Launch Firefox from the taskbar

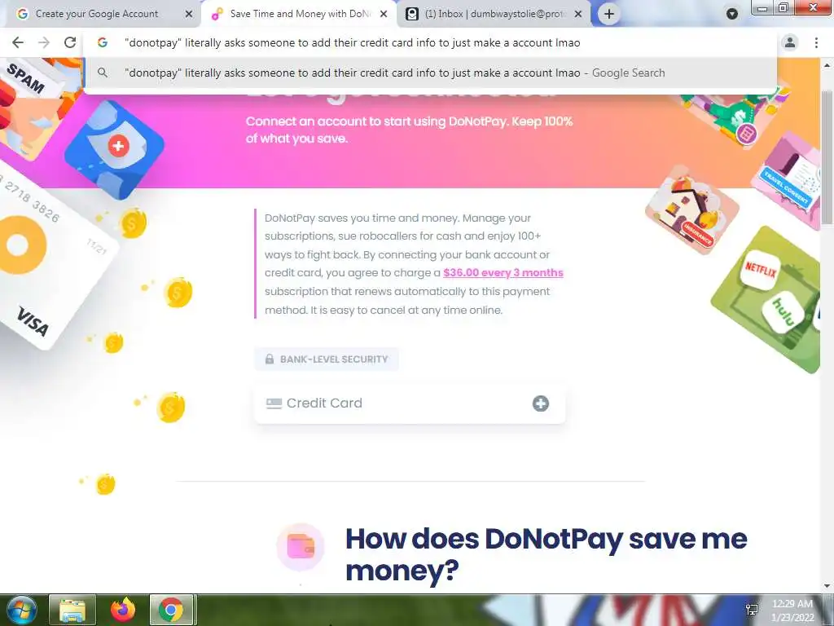tap(123, 610)
